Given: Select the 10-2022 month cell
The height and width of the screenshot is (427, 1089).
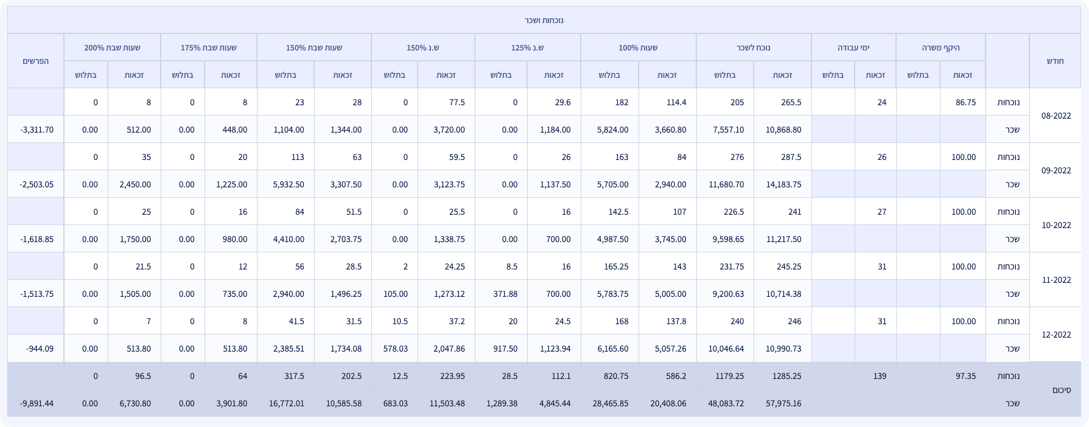Looking at the screenshot, I should click(1056, 225).
